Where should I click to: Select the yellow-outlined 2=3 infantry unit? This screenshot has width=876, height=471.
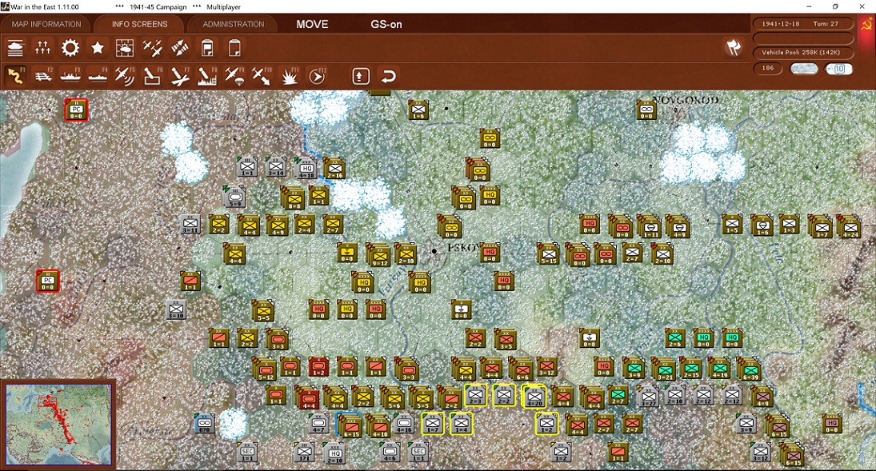coord(475,395)
